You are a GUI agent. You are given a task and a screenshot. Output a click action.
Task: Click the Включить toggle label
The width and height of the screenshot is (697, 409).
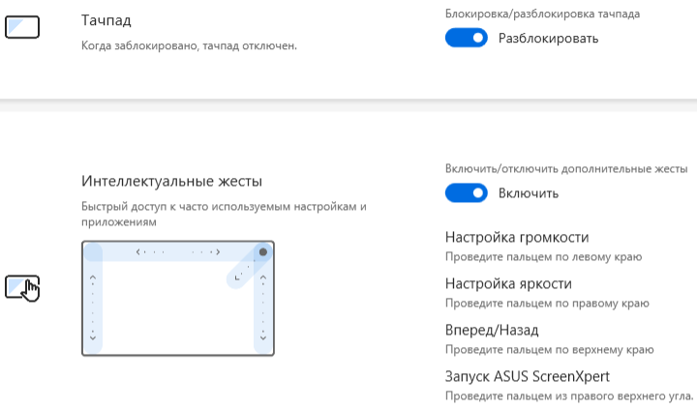coord(528,193)
